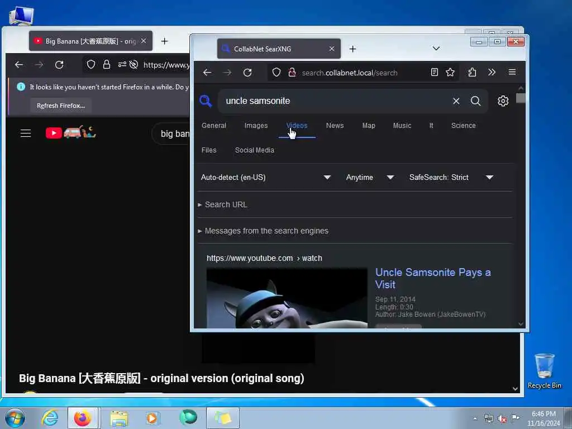Click padlock icon in YouTube window
Image resolution: width=572 pixels, height=429 pixels.
(106, 65)
